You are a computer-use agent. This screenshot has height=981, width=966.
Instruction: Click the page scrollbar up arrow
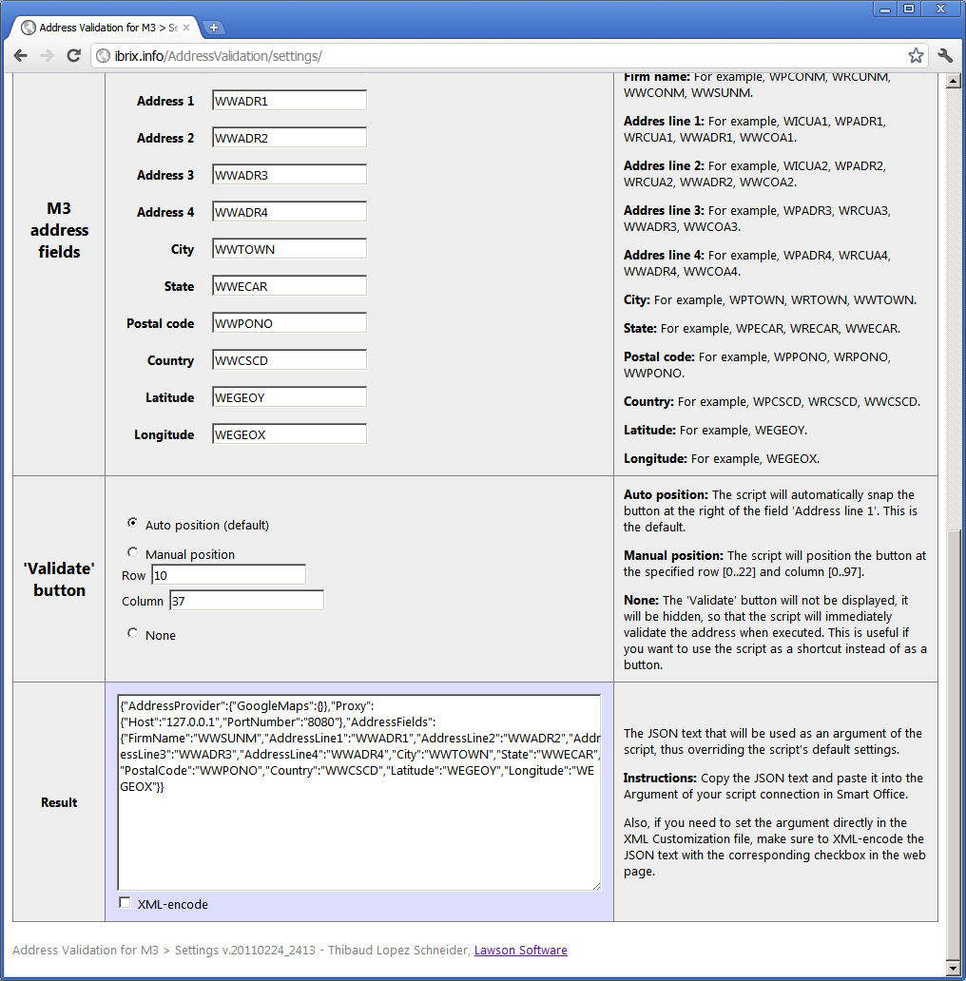(x=954, y=82)
